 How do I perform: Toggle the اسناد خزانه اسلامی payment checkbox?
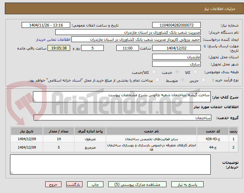[157, 80]
